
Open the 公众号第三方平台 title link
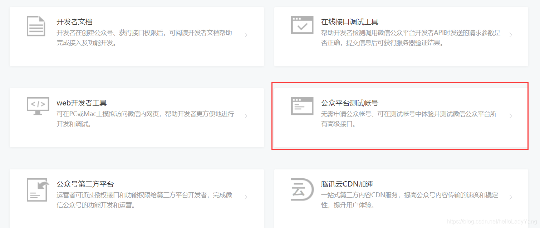(85, 184)
